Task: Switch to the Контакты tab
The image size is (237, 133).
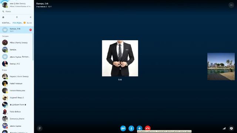Action: click(x=6, y=23)
